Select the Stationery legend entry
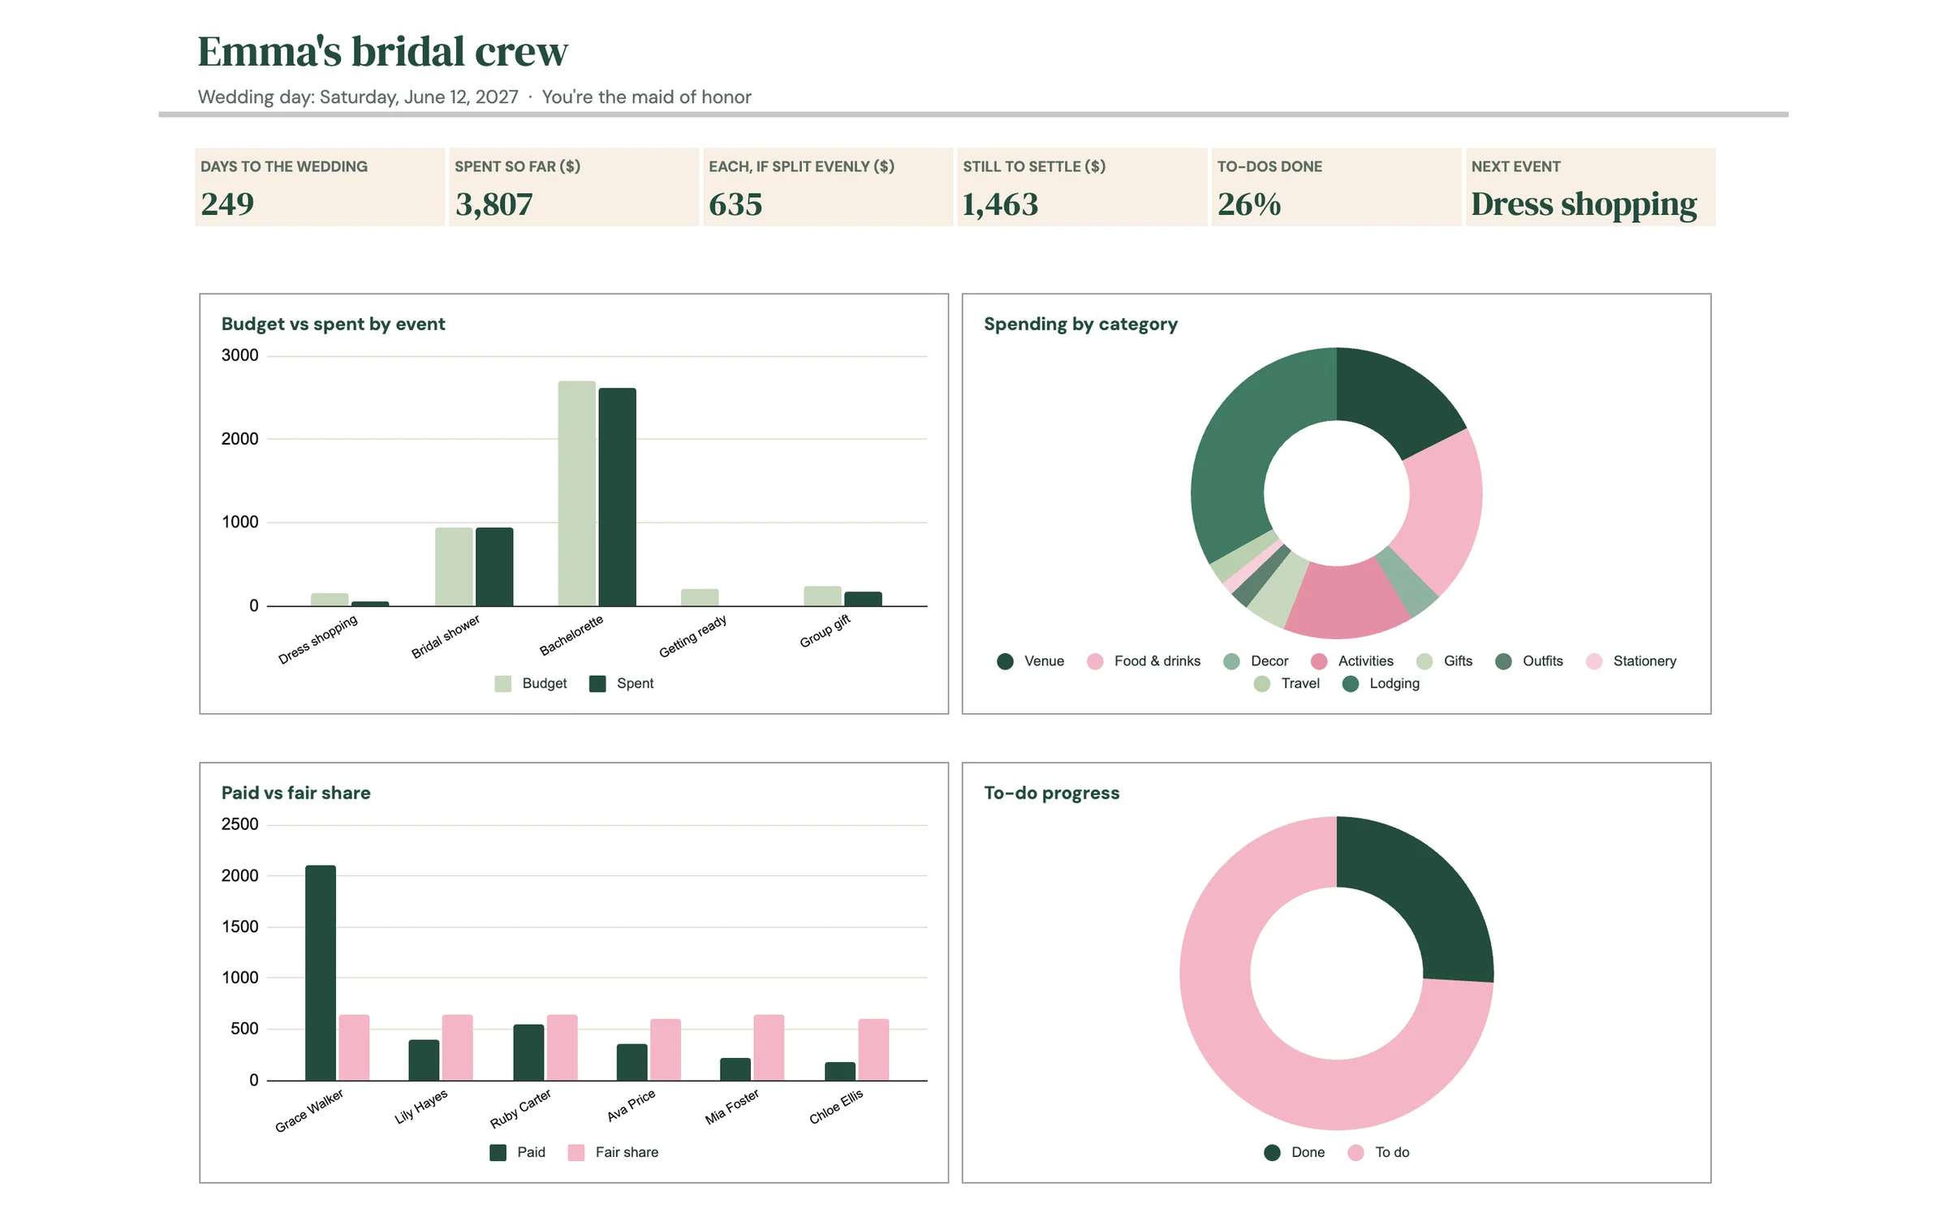Image resolution: width=1948 pixels, height=1217 pixels. pyautogui.click(x=1631, y=661)
